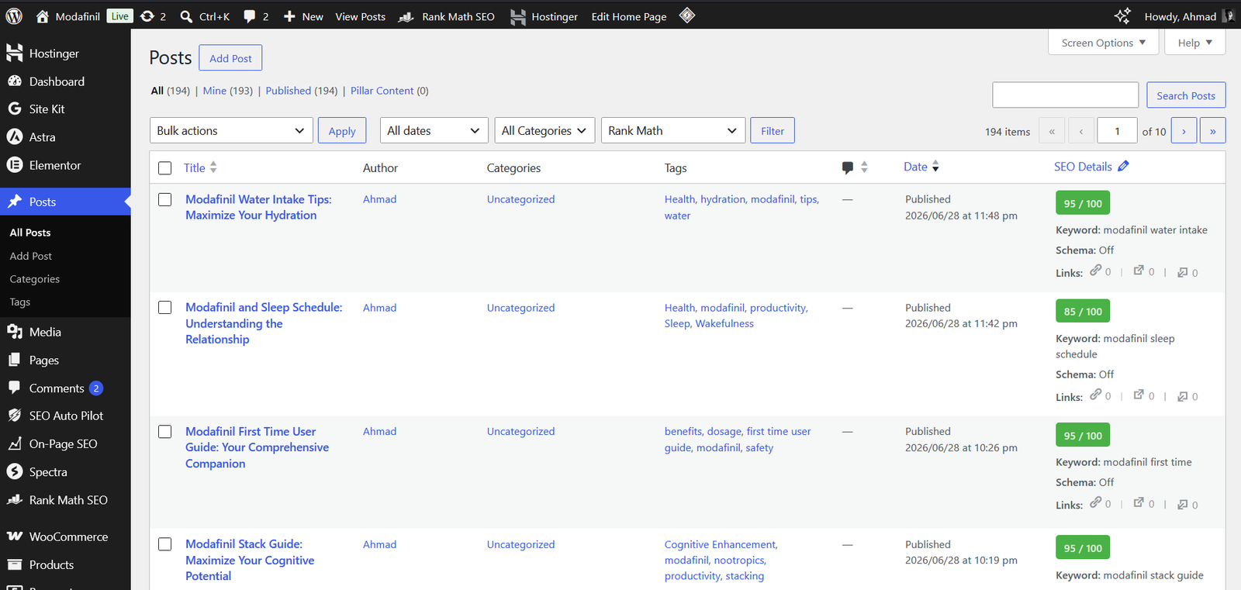This screenshot has width=1241, height=590.
Task: Open pending updates icon in admin bar
Action: tap(147, 16)
